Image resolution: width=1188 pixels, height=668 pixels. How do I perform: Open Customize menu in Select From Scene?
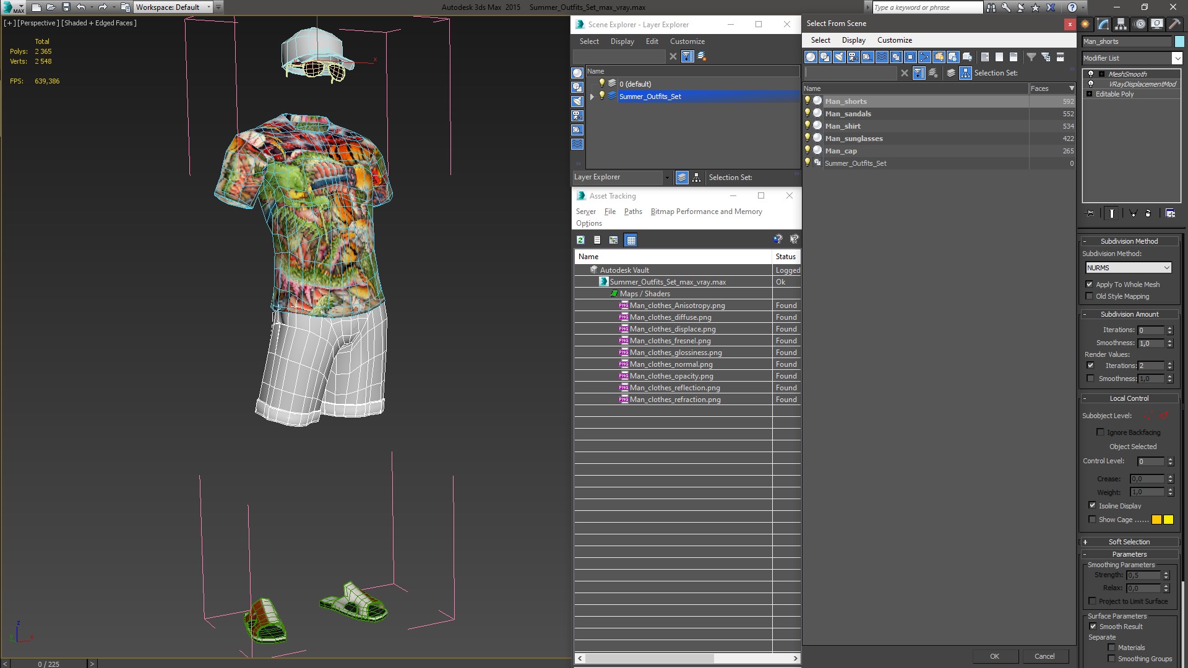tap(894, 40)
